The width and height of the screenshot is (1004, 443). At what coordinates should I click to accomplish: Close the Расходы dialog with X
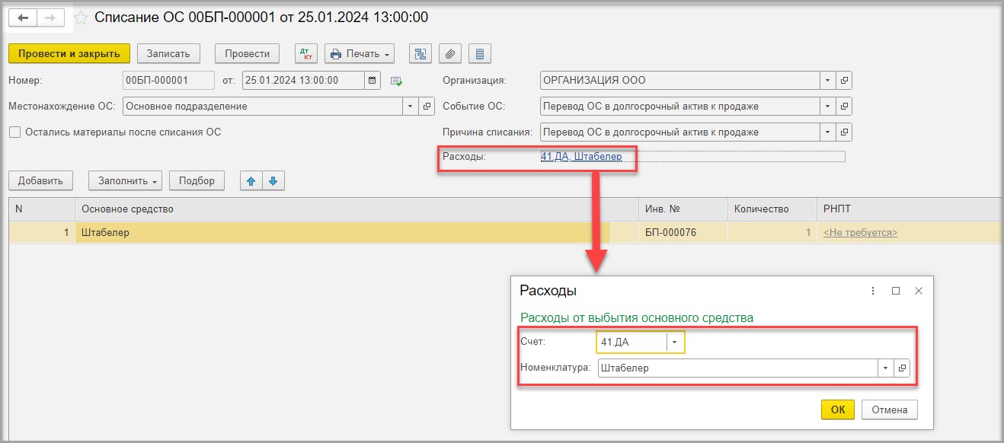[919, 291]
